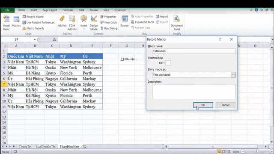The width and height of the screenshot is (274, 154).
Task: Click the Macro name input field
Action: click(194, 51)
